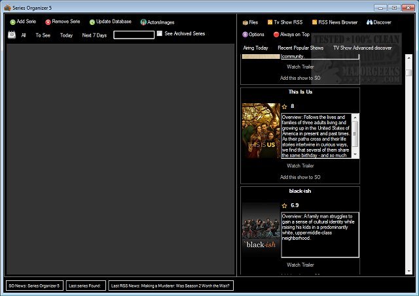Click black-ish poster thumbnail
Screen dimensions: 419x296
click(x=261, y=229)
